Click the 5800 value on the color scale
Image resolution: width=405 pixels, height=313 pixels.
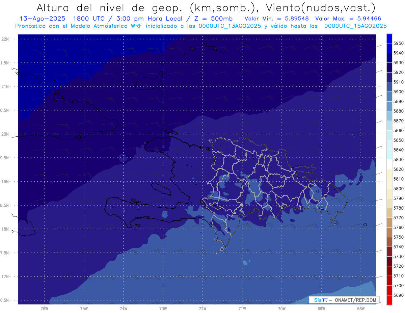point(399,188)
